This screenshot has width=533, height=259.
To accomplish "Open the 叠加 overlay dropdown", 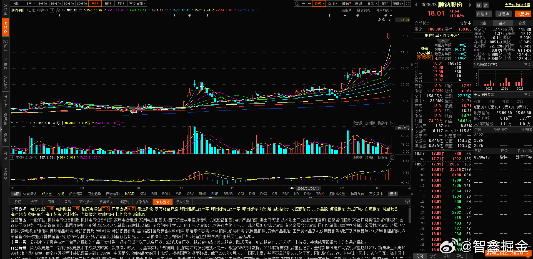I will tap(332, 3).
